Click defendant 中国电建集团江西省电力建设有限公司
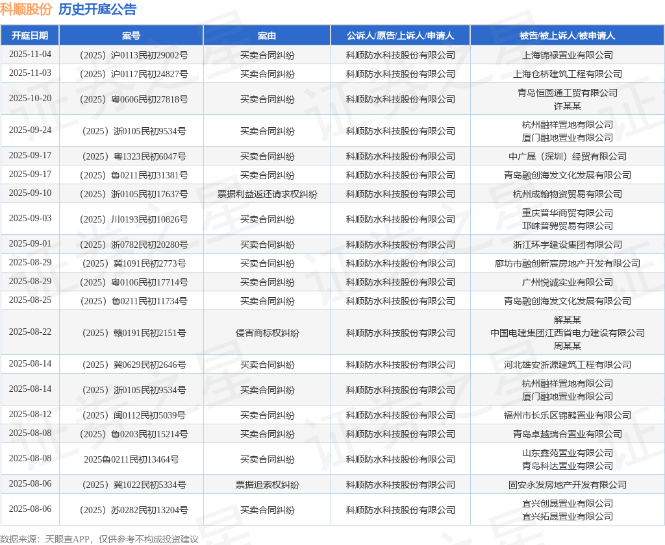The width and height of the screenshot is (665, 545). click(x=568, y=333)
